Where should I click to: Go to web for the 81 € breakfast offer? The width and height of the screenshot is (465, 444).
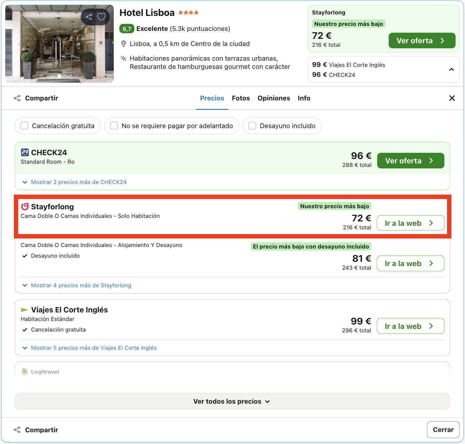[x=410, y=264]
